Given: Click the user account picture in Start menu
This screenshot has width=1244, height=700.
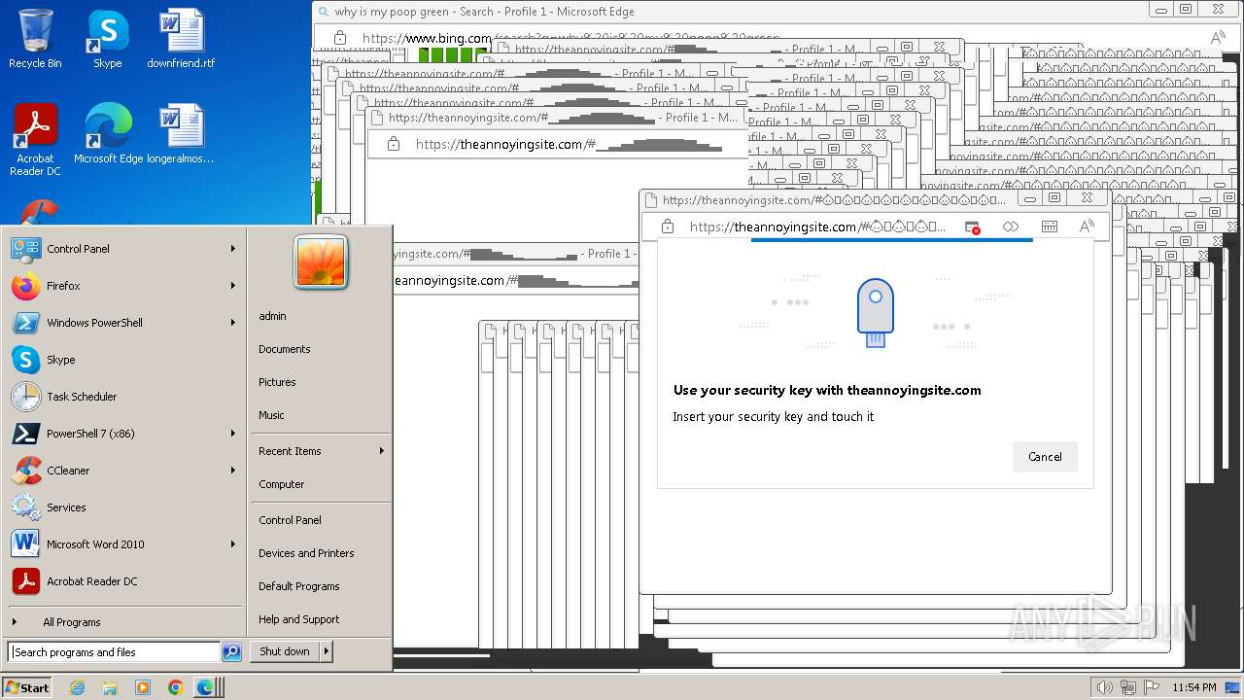Looking at the screenshot, I should [x=321, y=262].
